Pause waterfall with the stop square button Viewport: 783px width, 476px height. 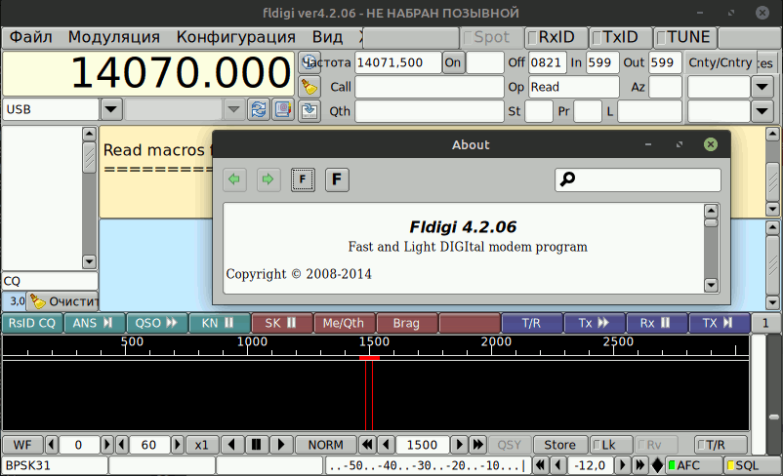point(256,445)
